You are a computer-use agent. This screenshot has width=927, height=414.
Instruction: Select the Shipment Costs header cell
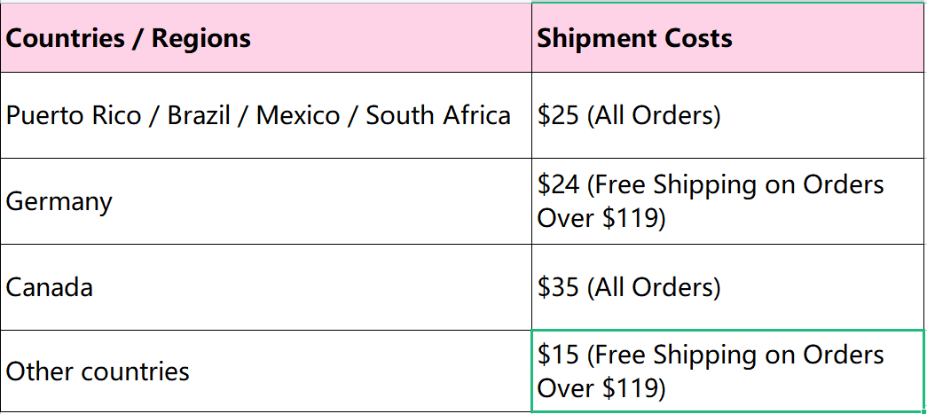[729, 38]
